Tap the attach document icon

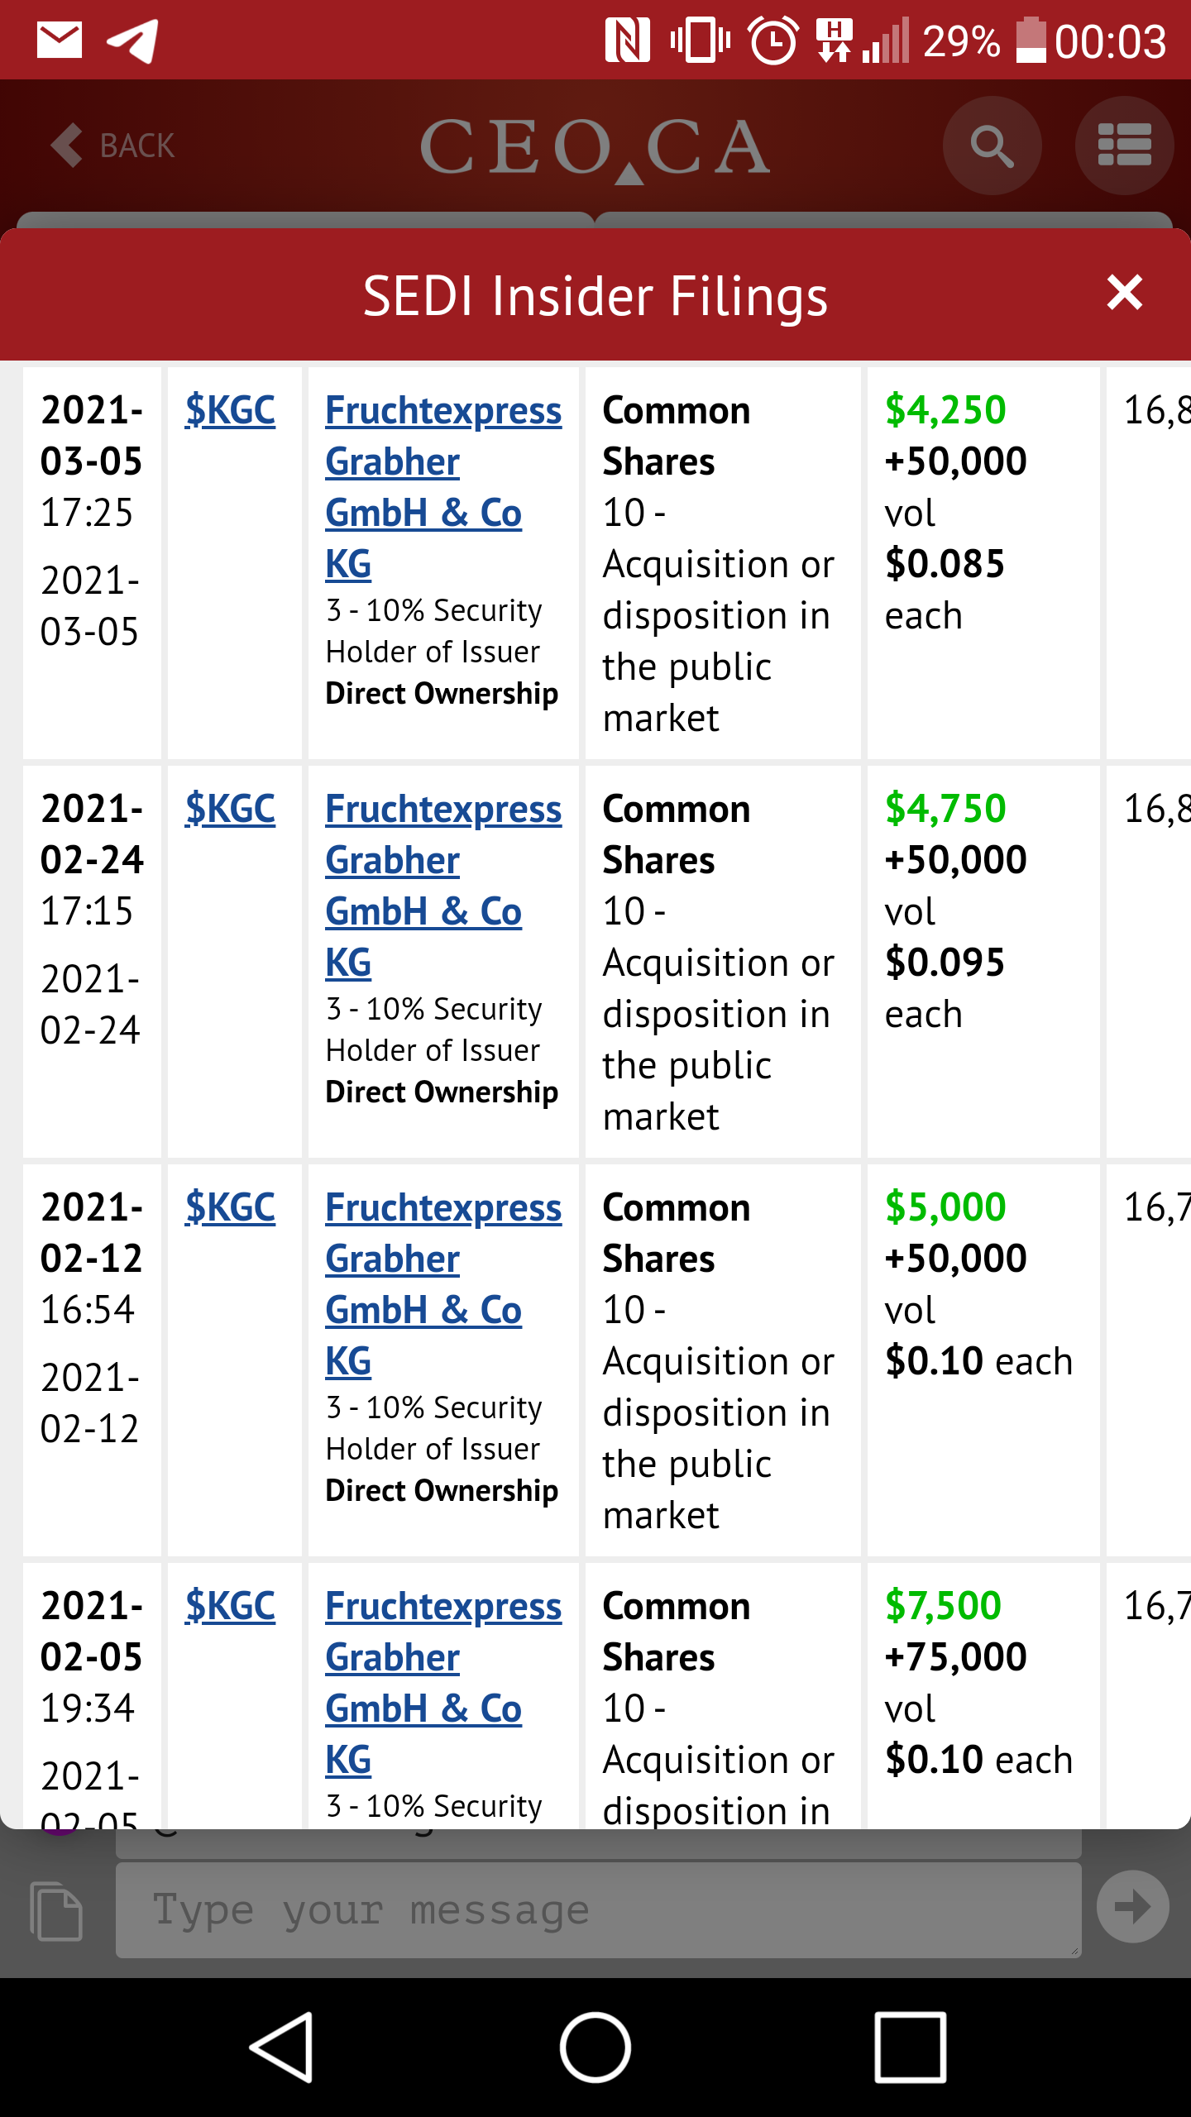point(56,1910)
